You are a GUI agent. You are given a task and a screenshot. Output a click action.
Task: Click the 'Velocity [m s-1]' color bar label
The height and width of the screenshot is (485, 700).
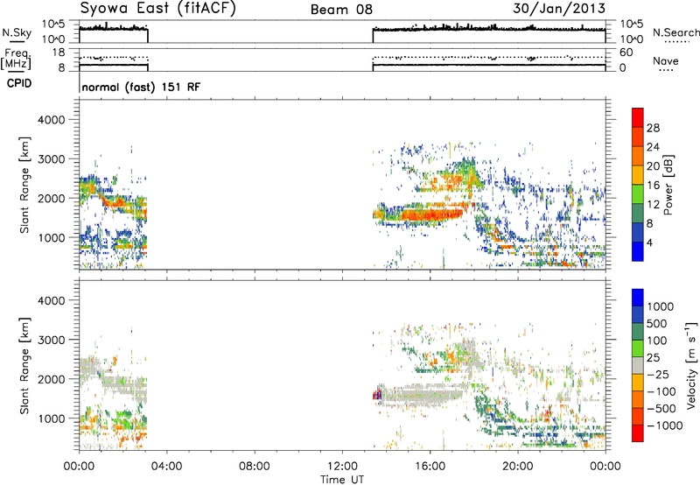pyautogui.click(x=691, y=365)
